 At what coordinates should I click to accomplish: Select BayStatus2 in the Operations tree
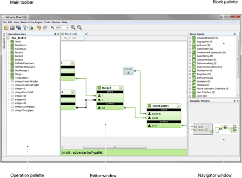click(21, 49)
